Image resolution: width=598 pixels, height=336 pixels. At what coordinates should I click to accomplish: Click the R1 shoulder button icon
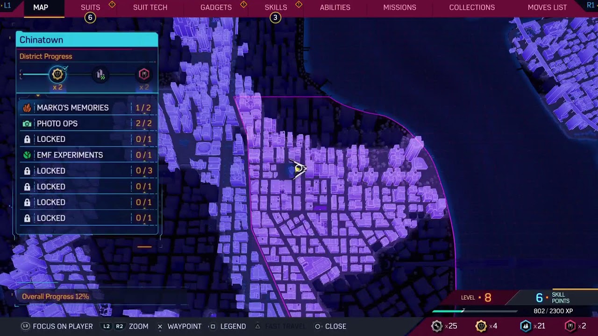[591, 5]
